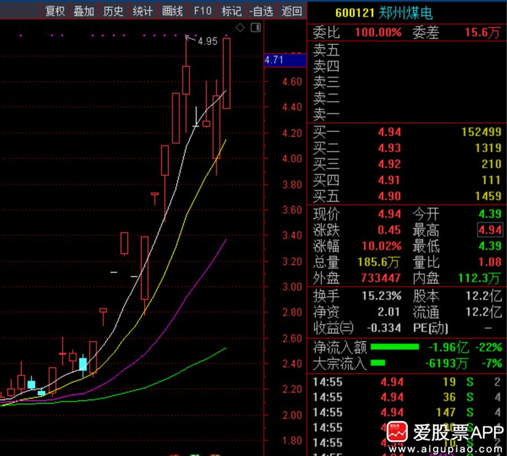The image size is (507, 456).
Task: Click the 总量 value 185.6万
Action: (378, 262)
